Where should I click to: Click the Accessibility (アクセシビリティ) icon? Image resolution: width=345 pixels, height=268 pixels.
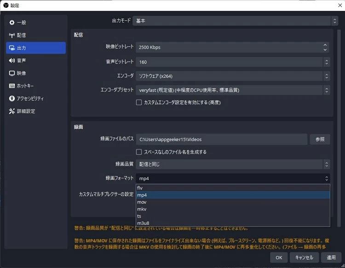click(12, 98)
